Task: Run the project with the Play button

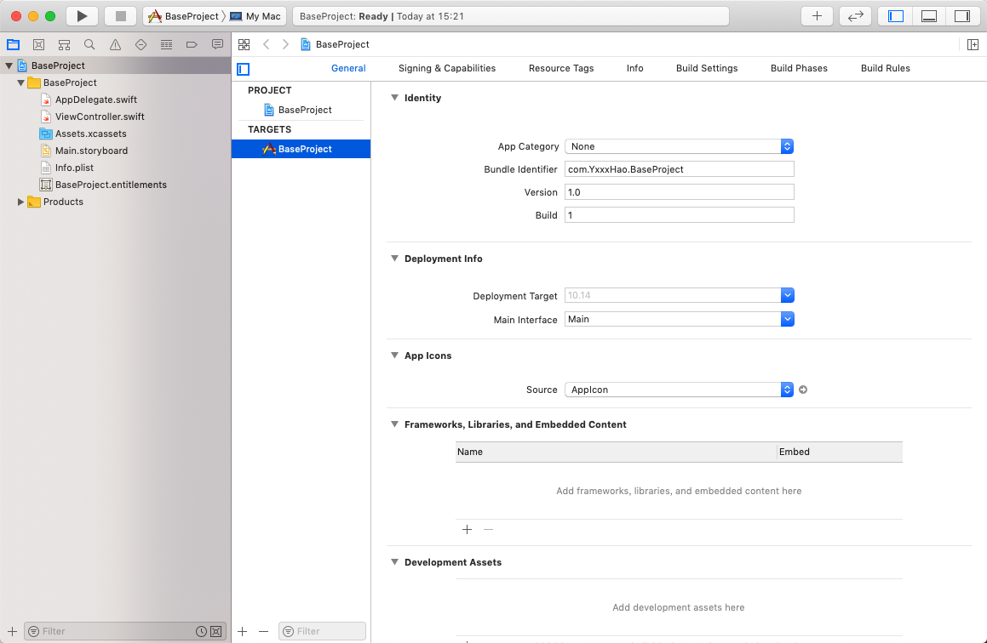Action: [82, 16]
